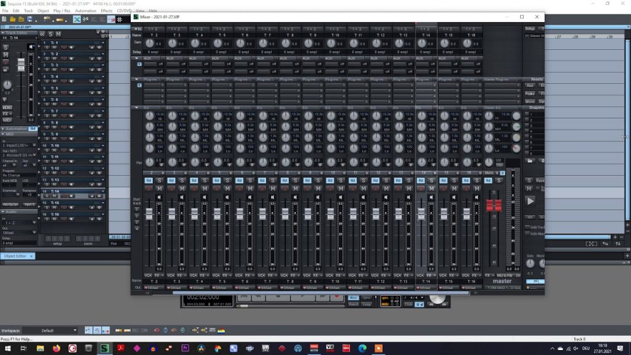The height and width of the screenshot is (355, 631).
Task: Click the new project icon in main toolbar
Action: (4, 19)
